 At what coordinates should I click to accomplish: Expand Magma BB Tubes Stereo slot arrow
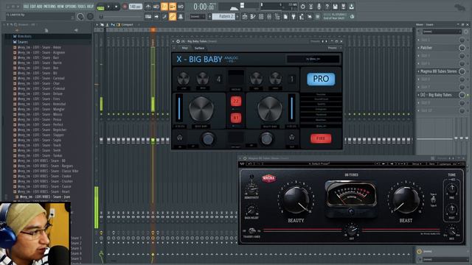pyautogui.click(x=418, y=71)
